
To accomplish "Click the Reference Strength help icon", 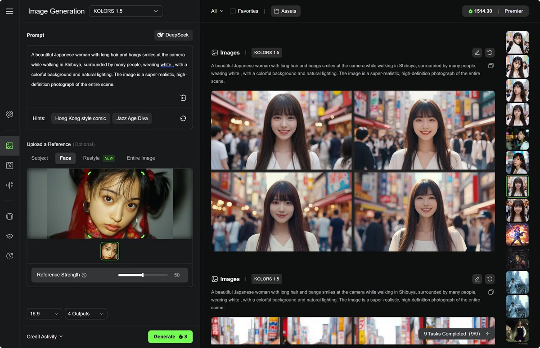I will pos(84,275).
